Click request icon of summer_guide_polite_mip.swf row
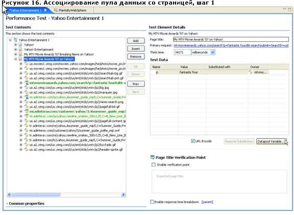294x215 pixels. point(27,131)
